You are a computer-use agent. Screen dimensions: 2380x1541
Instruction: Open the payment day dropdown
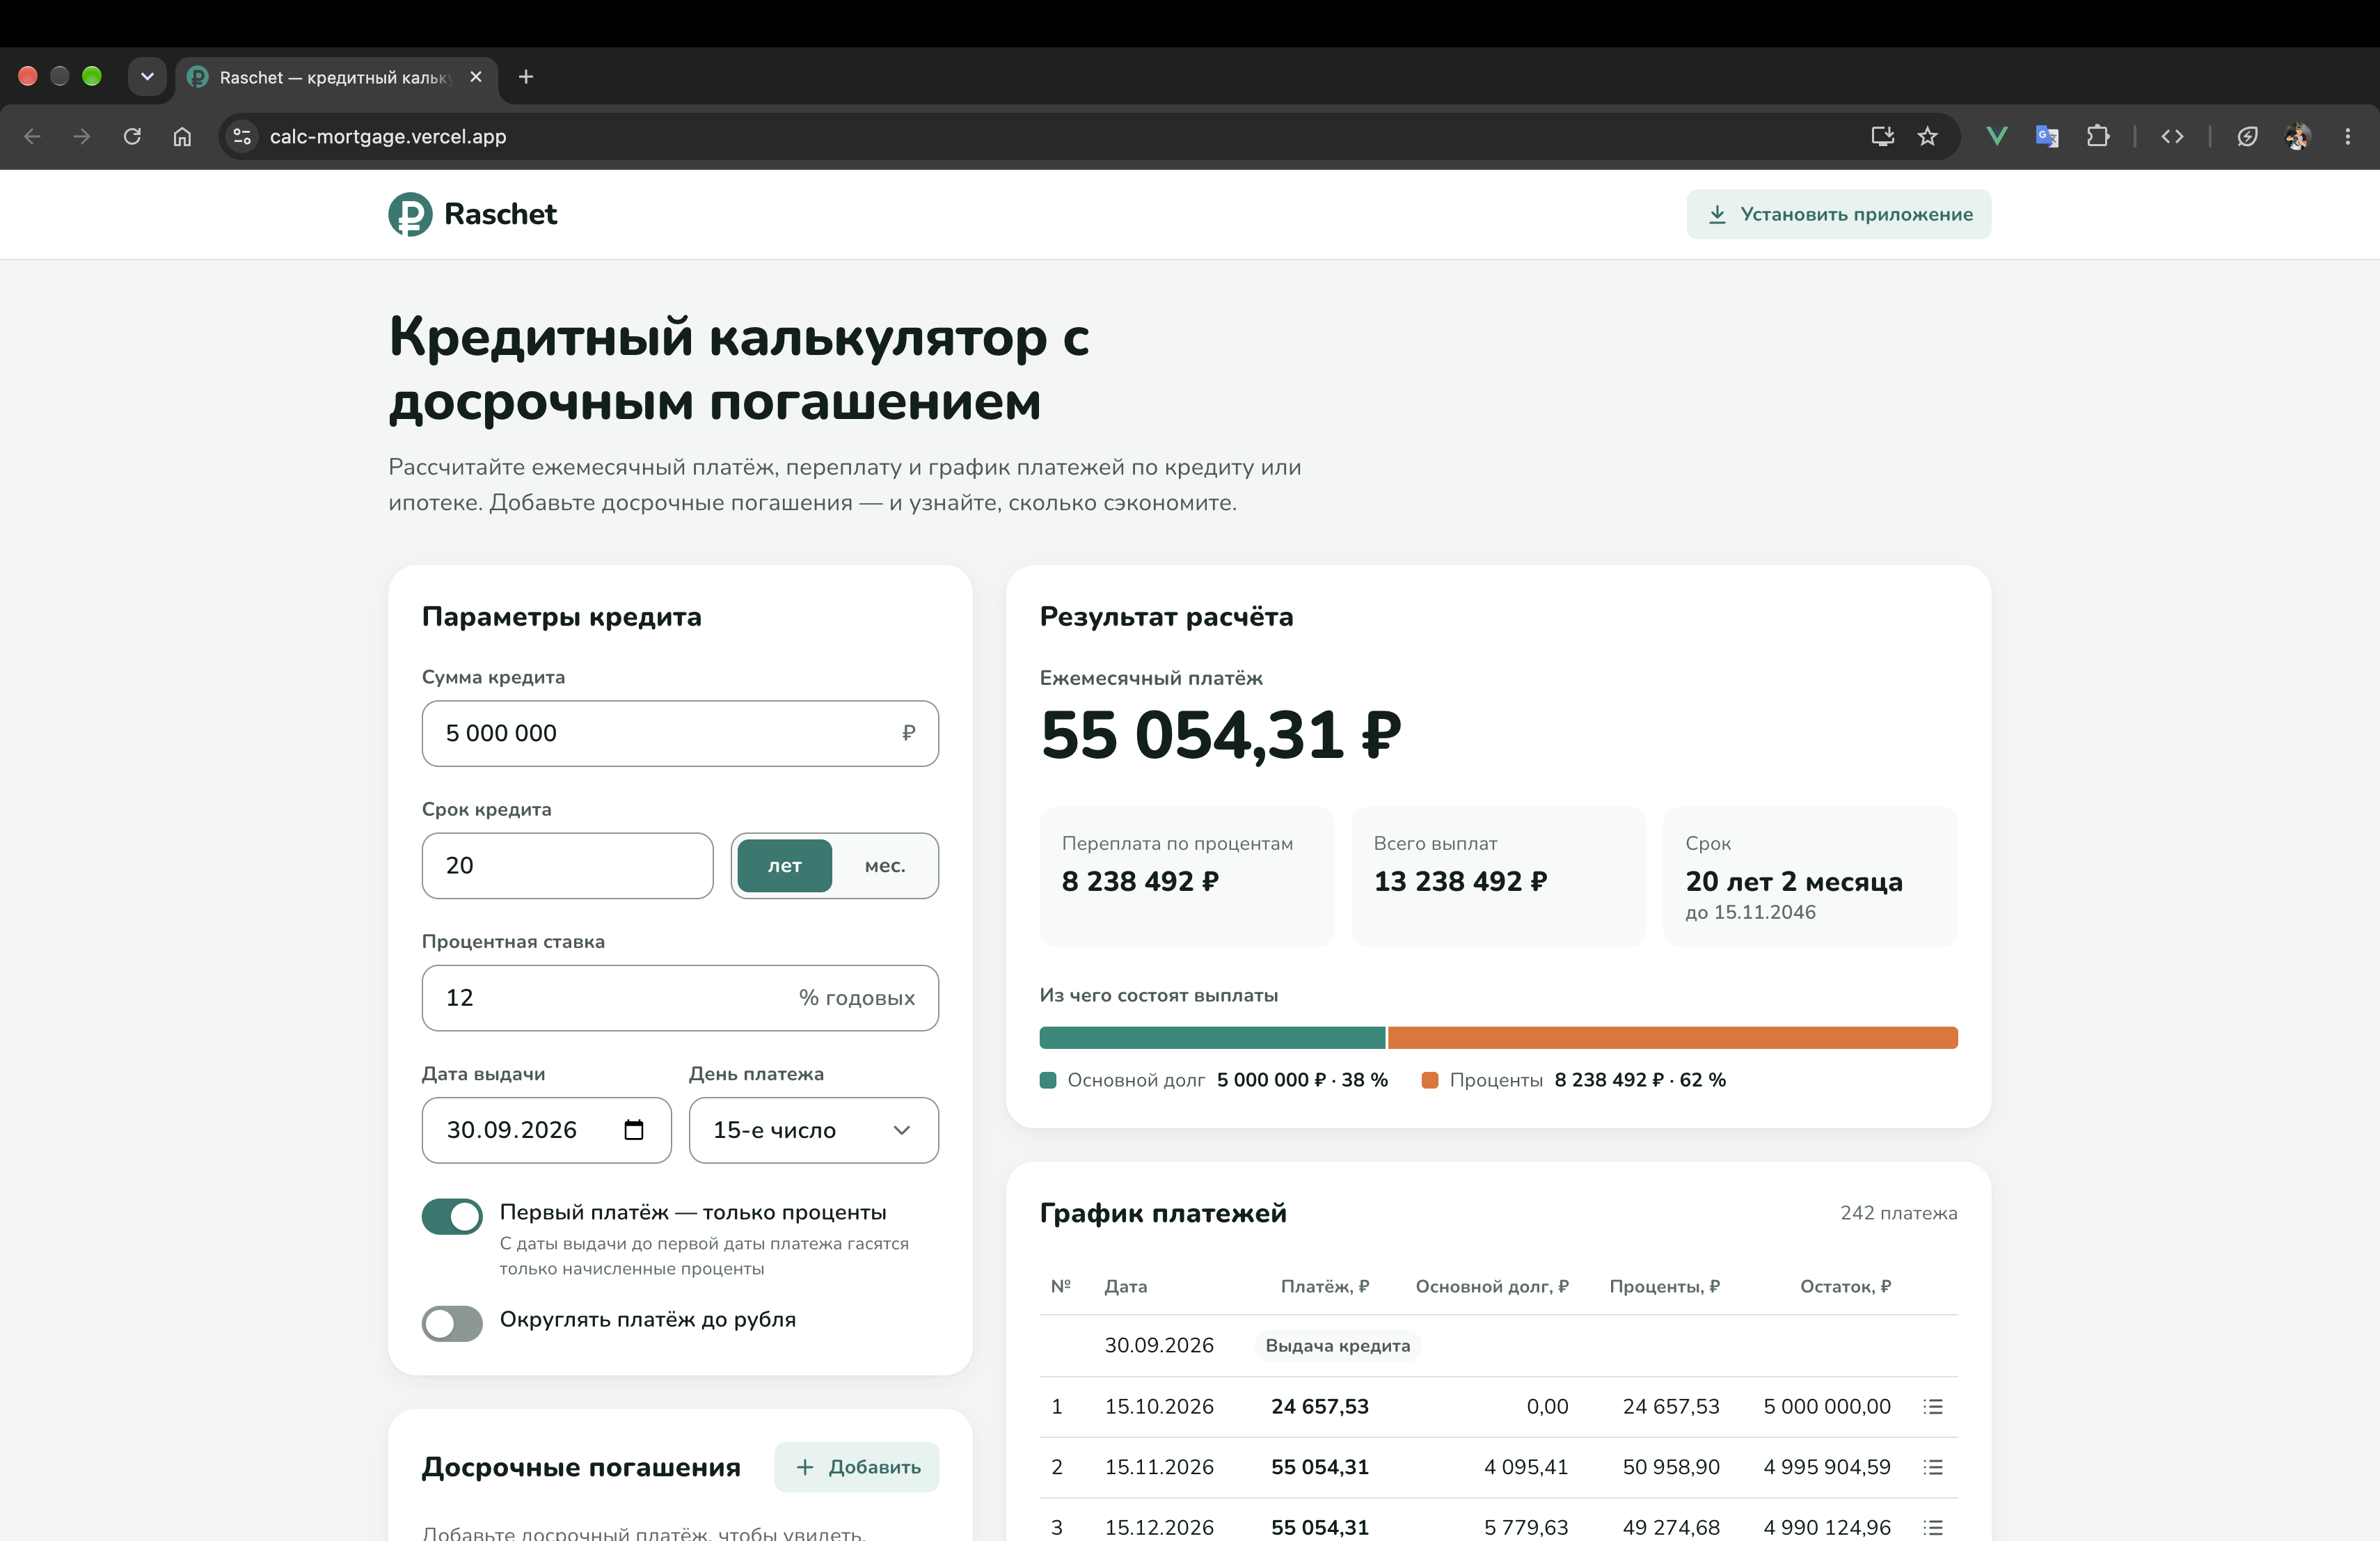(x=813, y=1130)
